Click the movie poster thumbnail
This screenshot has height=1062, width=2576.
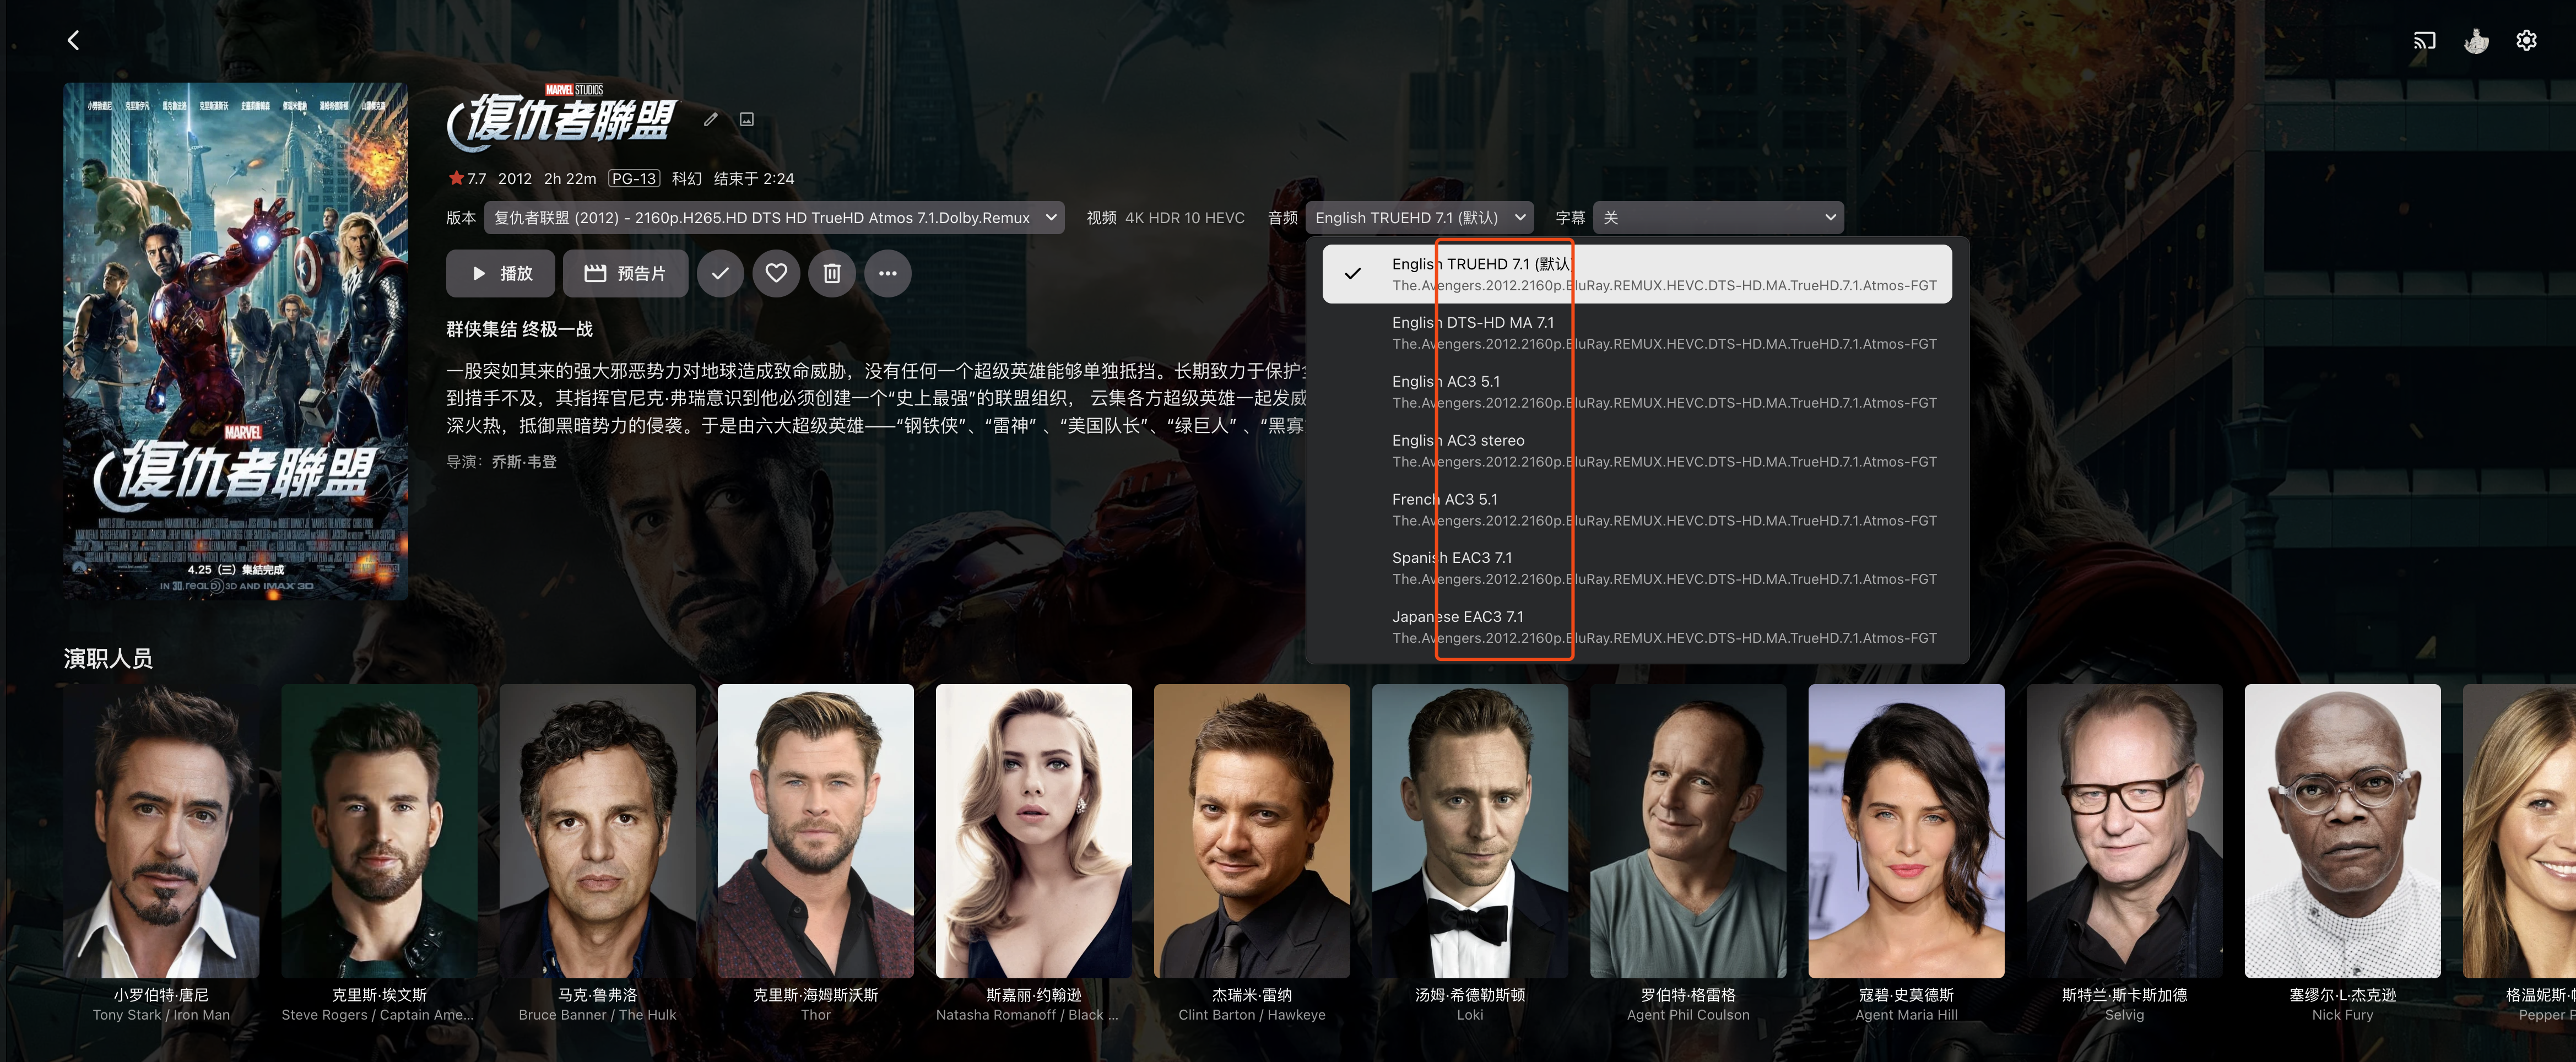coord(236,341)
